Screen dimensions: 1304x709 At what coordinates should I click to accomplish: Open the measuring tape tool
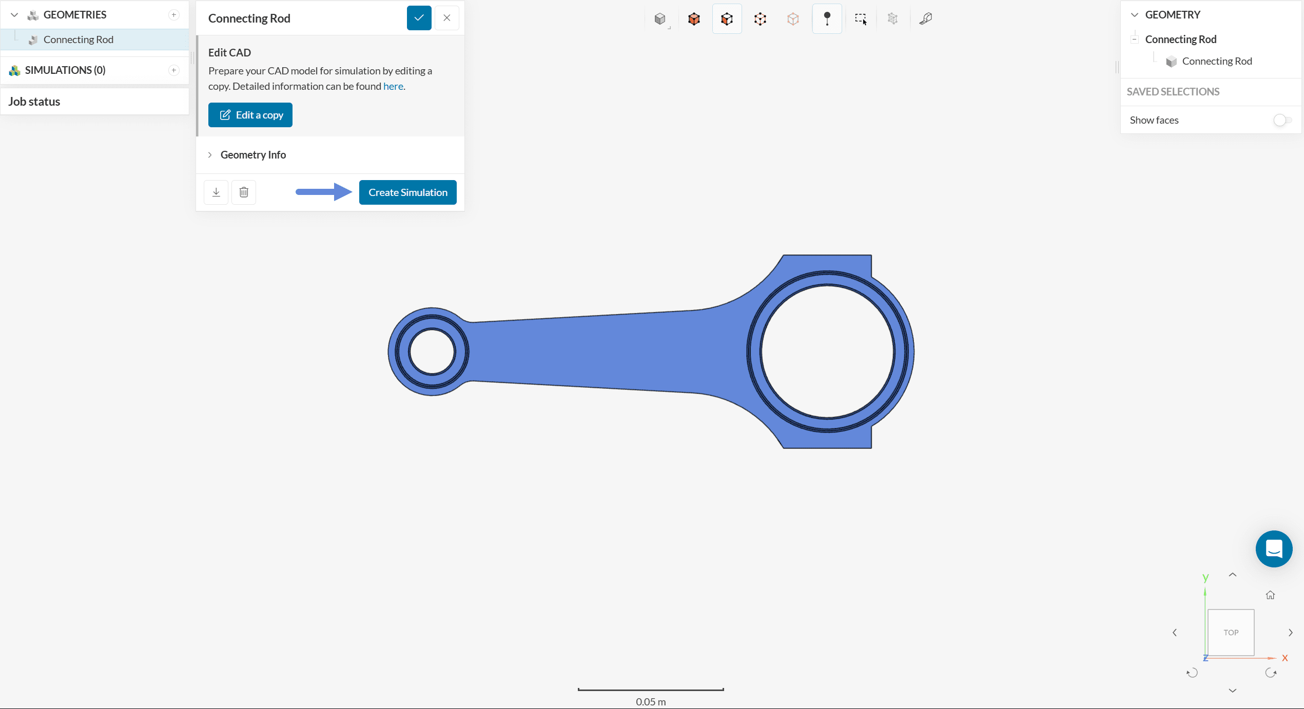click(x=925, y=19)
